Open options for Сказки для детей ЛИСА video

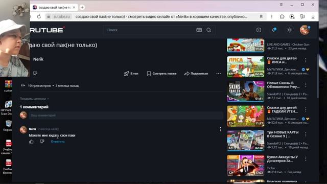click(x=306, y=60)
